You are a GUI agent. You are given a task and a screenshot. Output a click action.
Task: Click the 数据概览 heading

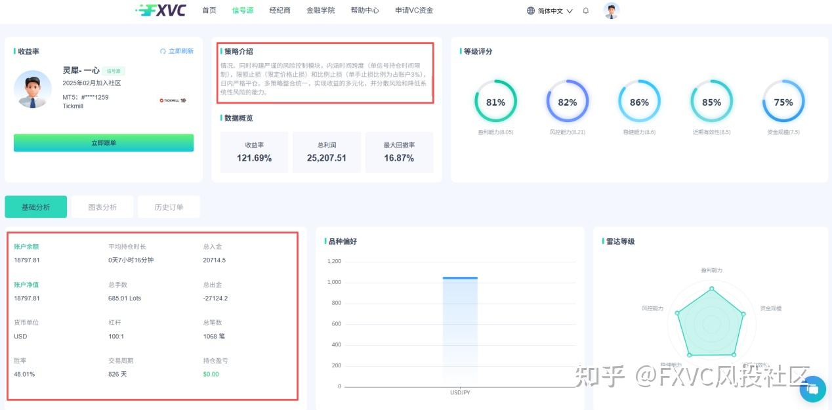tap(239, 118)
